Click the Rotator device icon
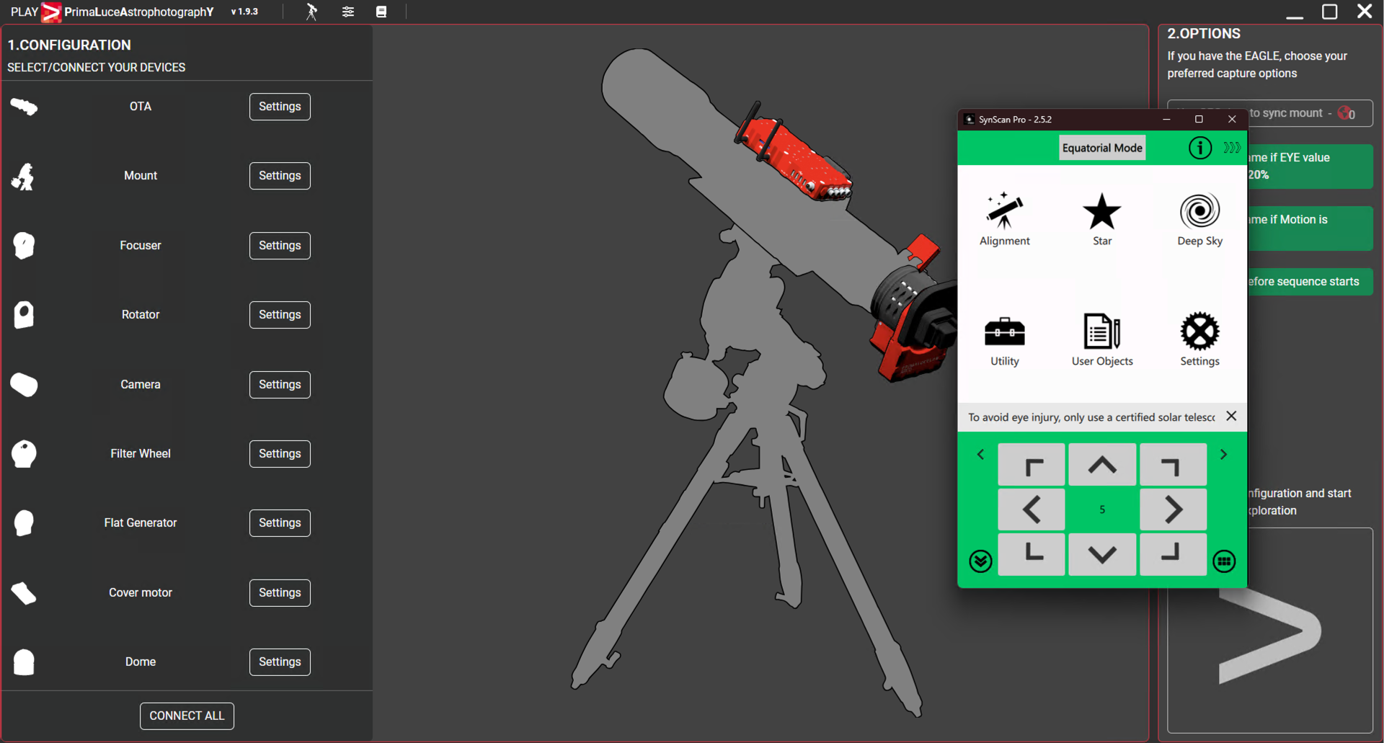The height and width of the screenshot is (743, 1384). coord(24,315)
